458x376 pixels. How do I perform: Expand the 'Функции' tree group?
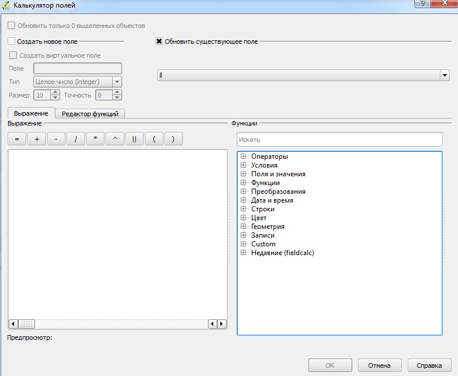[x=243, y=182]
